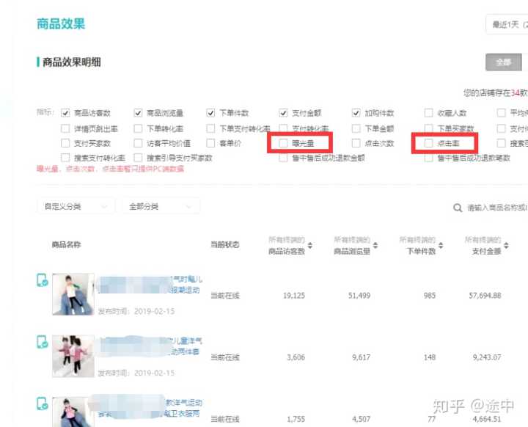Uncheck the 支付金额 metric checkbox
Screen dimensions: 528x427
point(283,113)
